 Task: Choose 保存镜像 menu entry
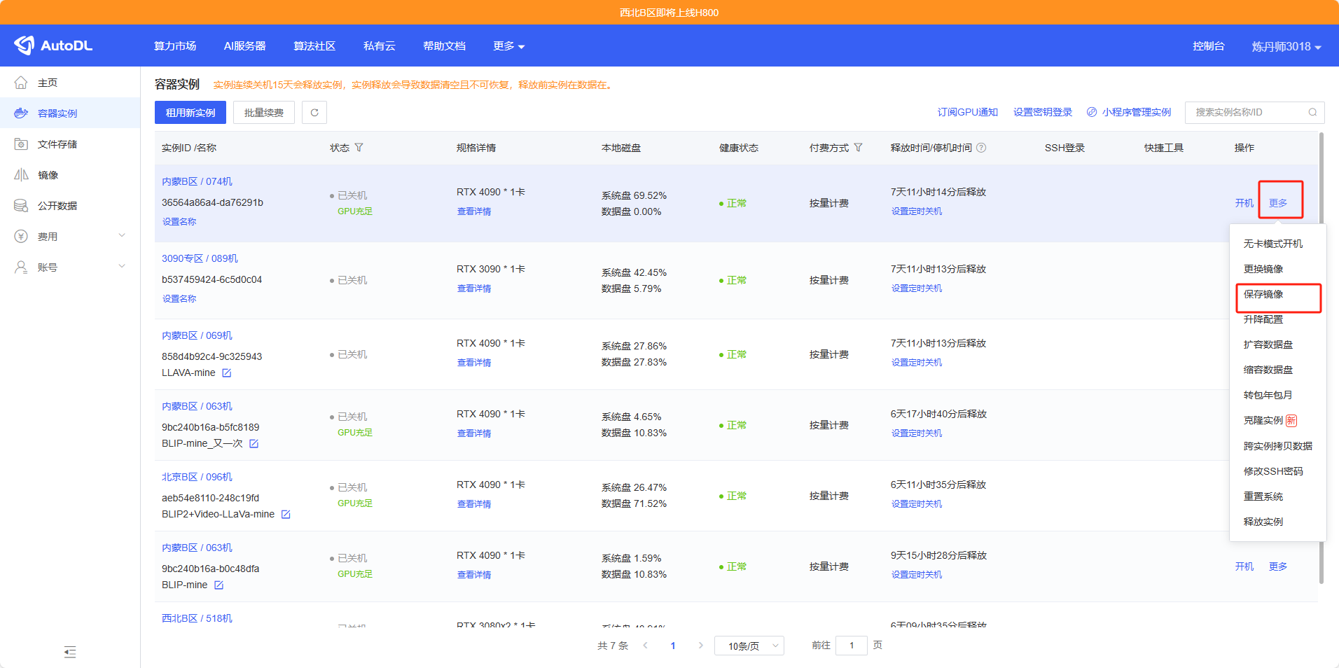pyautogui.click(x=1263, y=294)
